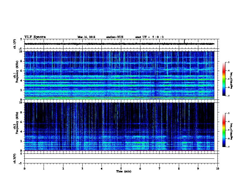Click the "-7" label on the ch.1 colorbar
Screen dimensions: 245x189
(x=228, y=96)
